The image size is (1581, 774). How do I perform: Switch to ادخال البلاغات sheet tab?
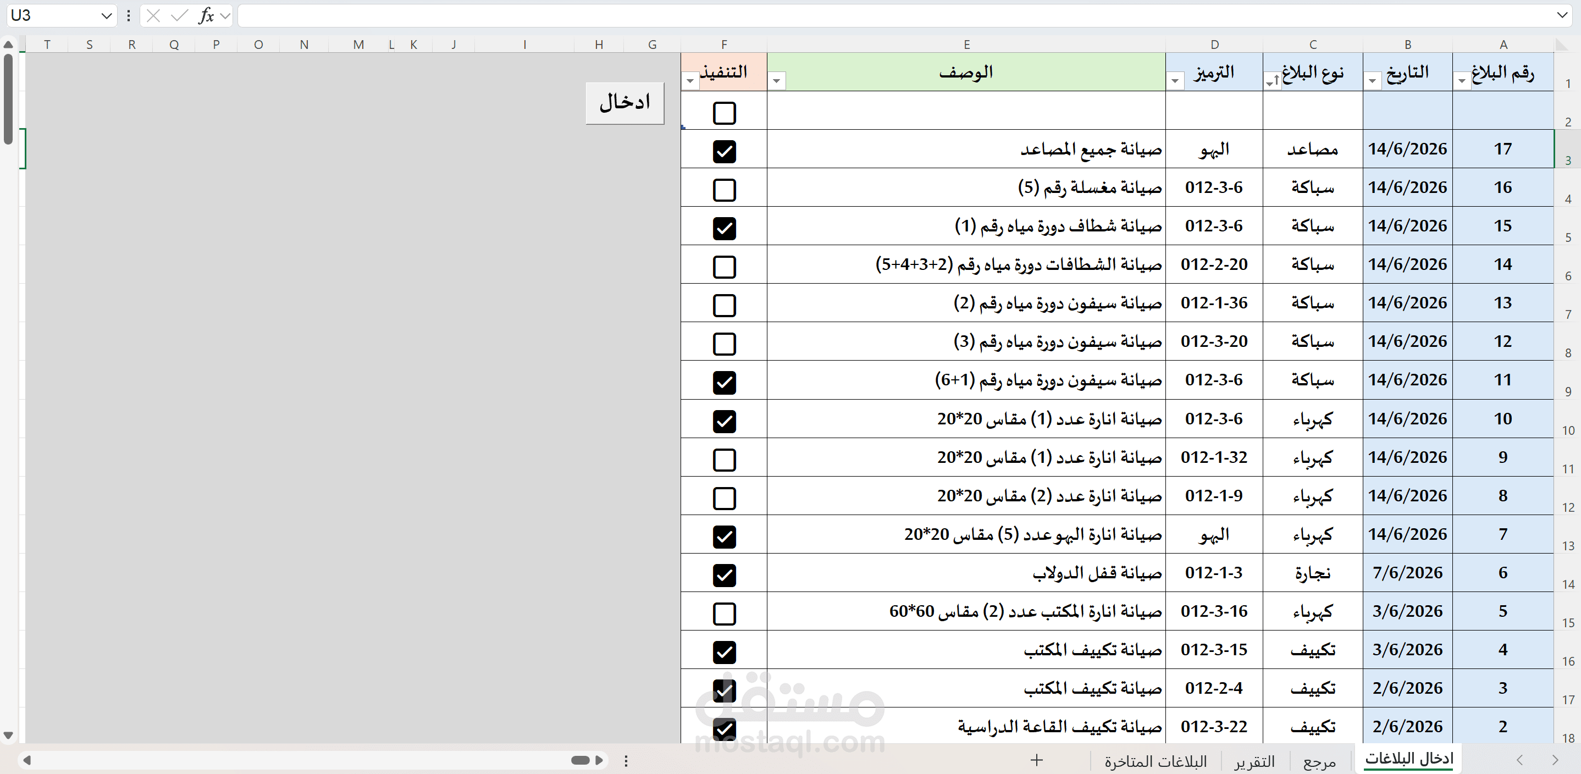[1409, 759]
